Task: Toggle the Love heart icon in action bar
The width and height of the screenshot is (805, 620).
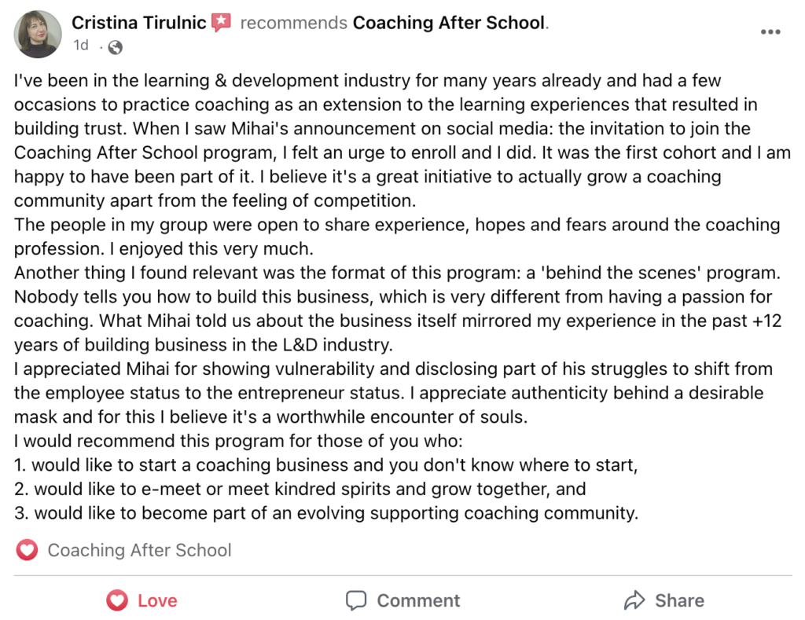Action: pyautogui.click(x=117, y=600)
